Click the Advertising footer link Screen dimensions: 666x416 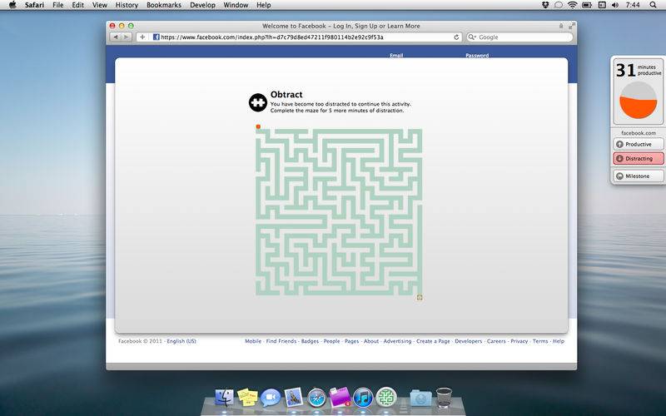point(398,341)
